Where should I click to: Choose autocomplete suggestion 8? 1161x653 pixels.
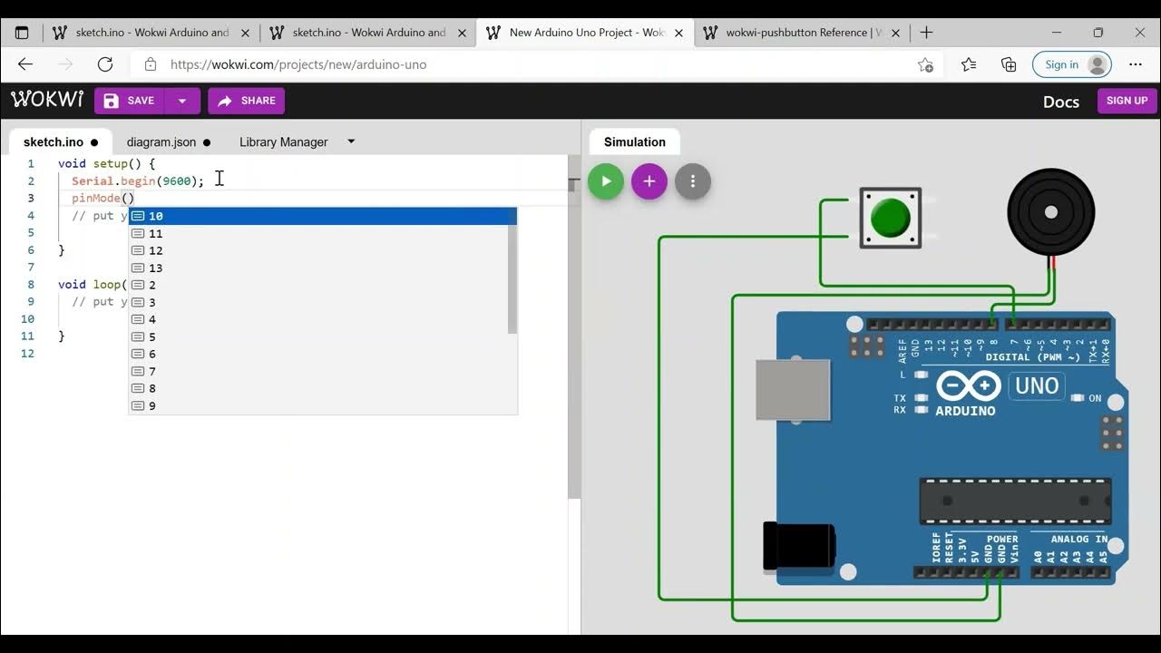point(323,388)
